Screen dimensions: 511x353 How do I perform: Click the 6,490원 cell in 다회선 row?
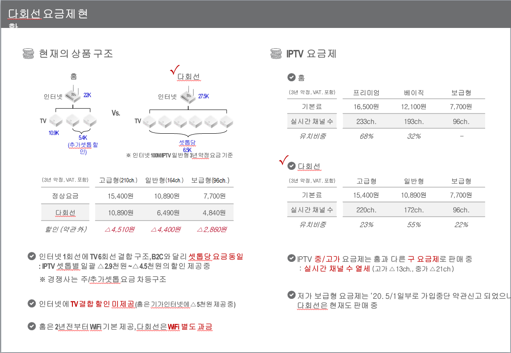168,213
